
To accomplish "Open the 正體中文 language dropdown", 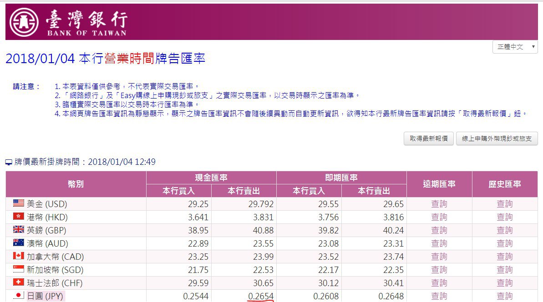I will pos(515,47).
